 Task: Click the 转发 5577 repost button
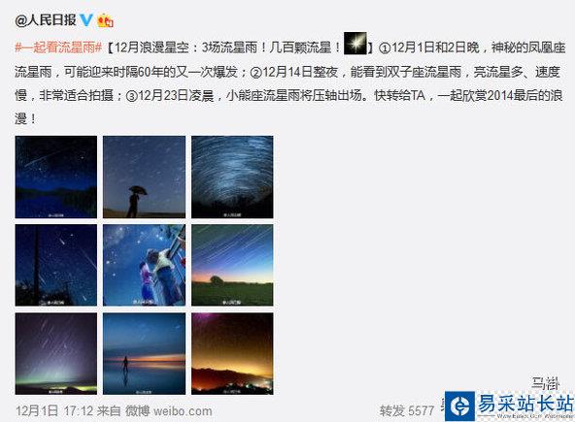coord(407,410)
